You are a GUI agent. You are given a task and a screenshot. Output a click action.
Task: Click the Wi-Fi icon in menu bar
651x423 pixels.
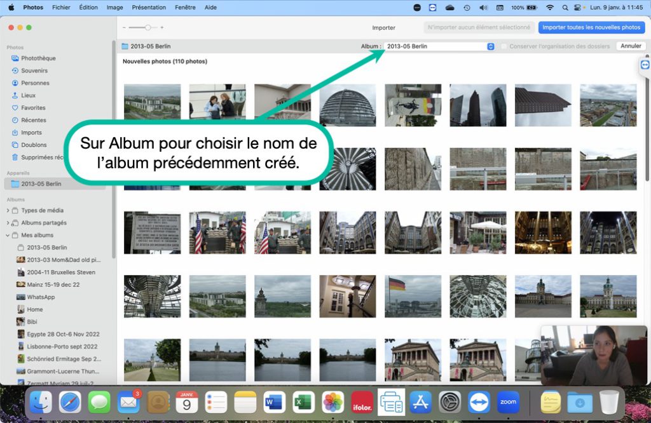click(550, 8)
